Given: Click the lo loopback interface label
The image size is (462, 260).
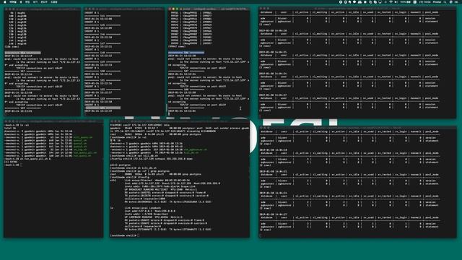Looking at the screenshot, I should (x=112, y=208).
